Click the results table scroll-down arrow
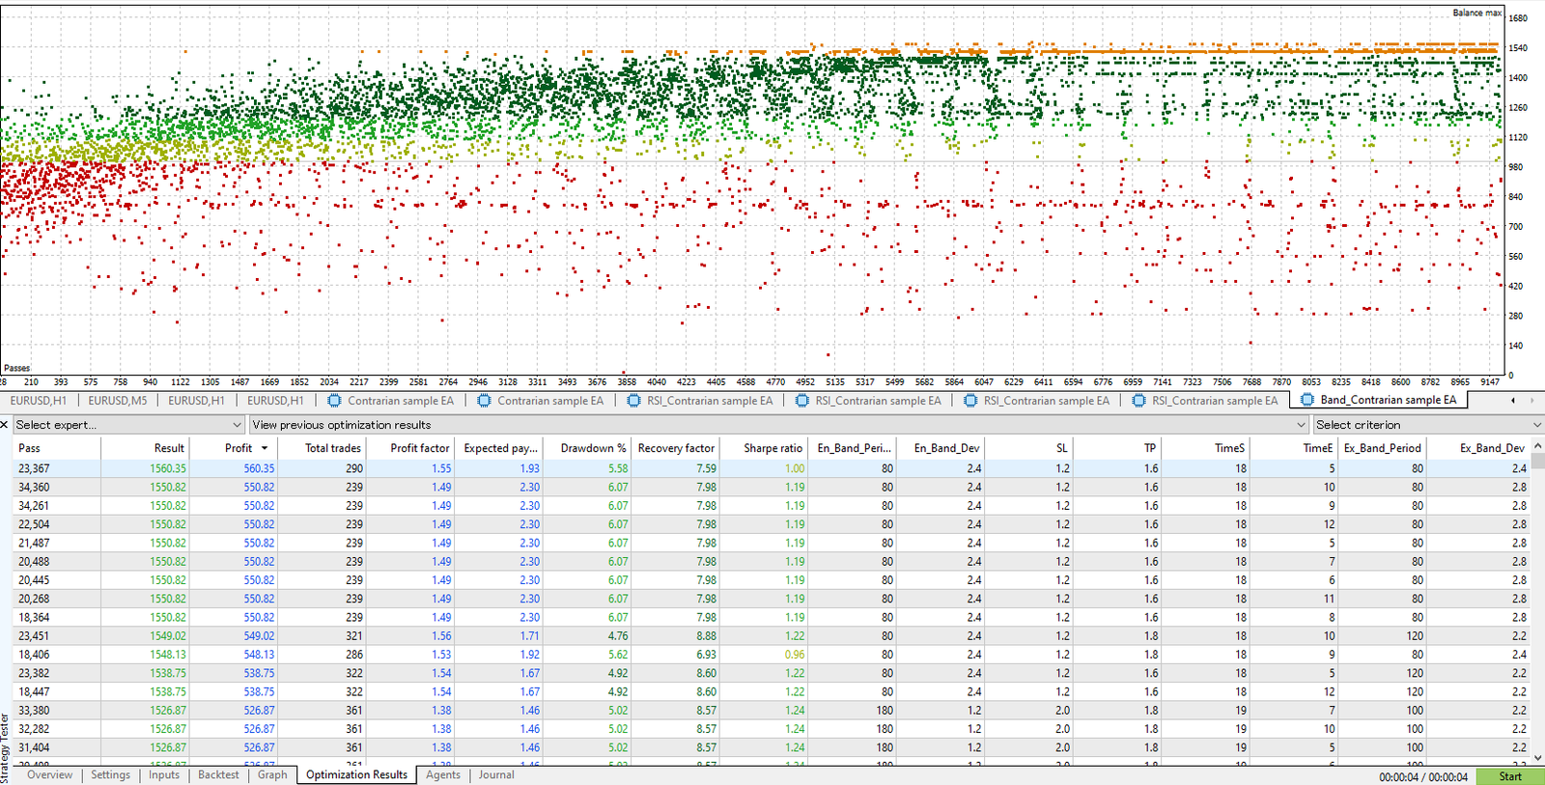Image resolution: width=1545 pixels, height=785 pixels. pyautogui.click(x=1538, y=758)
